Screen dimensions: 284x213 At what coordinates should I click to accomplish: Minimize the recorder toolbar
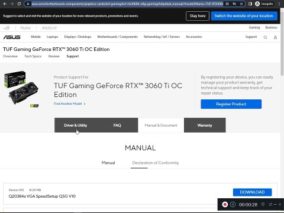point(275,205)
